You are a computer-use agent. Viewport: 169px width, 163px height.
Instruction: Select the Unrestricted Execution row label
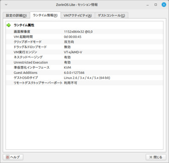point(31,62)
